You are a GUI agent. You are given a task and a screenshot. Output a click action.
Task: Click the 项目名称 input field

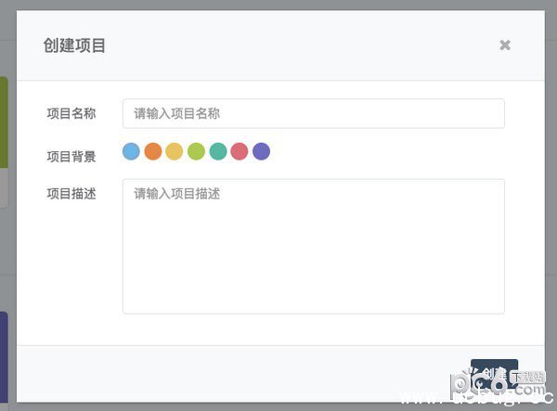click(313, 113)
